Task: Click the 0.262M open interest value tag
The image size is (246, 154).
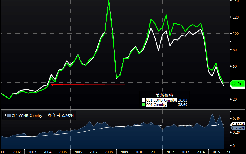Action: (238, 128)
